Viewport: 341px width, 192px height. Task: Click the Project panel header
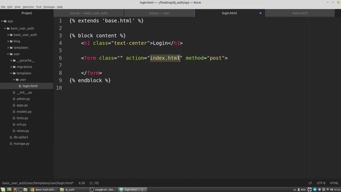27,13
